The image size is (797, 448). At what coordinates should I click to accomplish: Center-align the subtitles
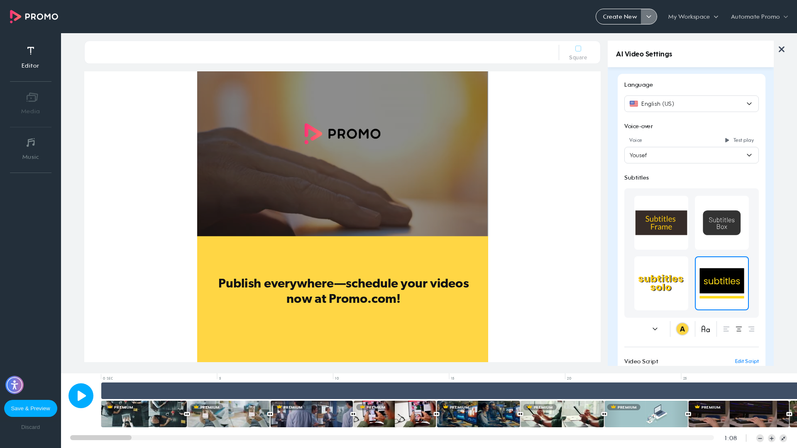(x=739, y=329)
